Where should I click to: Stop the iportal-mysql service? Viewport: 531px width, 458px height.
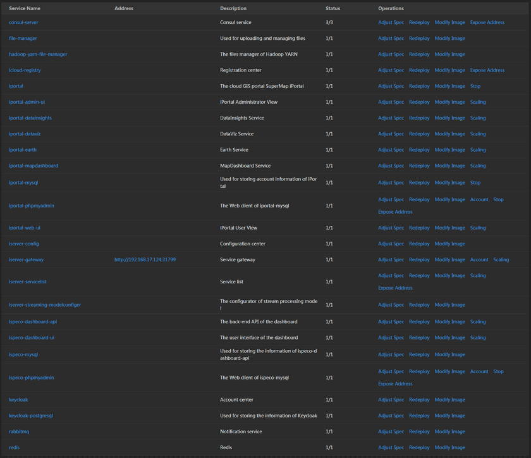[x=475, y=182]
